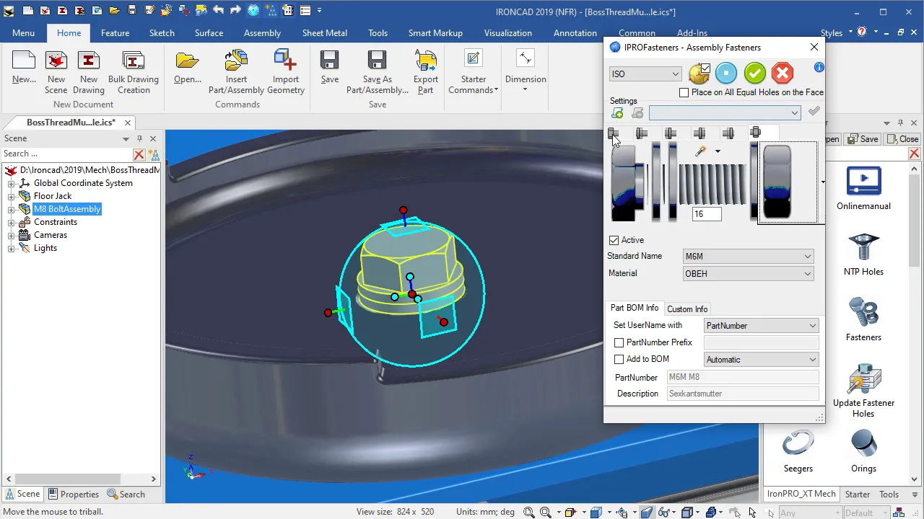This screenshot has height=519, width=924.
Task: Uncheck the Active checkbox
Action: [614, 240]
